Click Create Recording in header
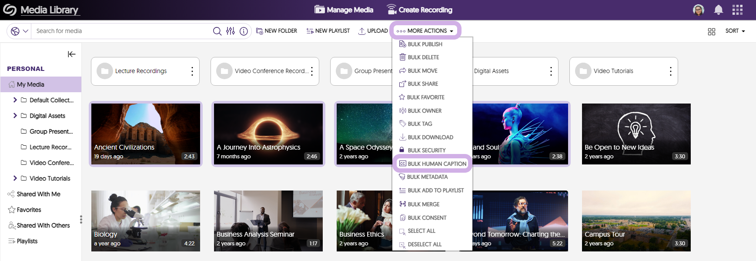This screenshot has width=756, height=261. (x=420, y=10)
